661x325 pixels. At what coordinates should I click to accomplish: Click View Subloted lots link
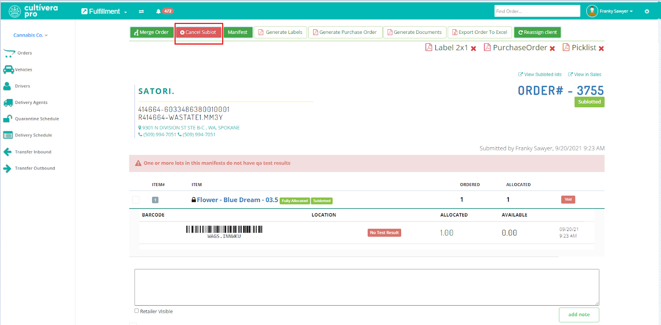(x=540, y=75)
